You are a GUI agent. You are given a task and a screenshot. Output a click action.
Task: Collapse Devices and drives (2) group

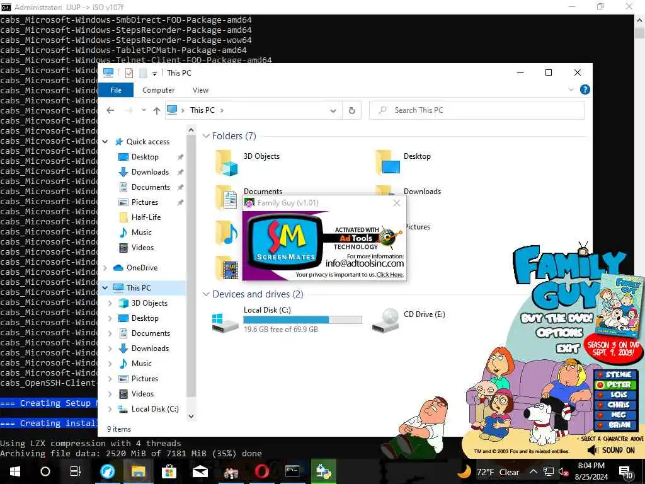coord(206,294)
